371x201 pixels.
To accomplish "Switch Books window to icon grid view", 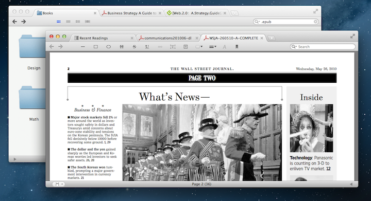I will 58,22.
